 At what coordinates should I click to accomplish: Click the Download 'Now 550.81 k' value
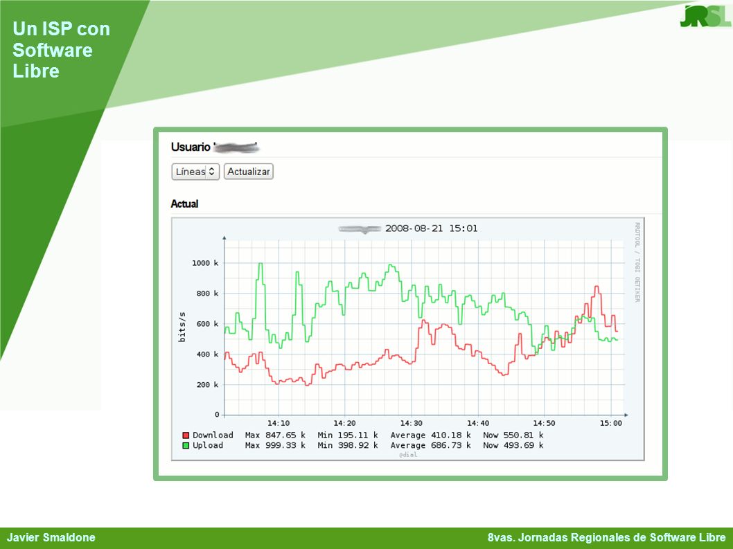click(513, 435)
